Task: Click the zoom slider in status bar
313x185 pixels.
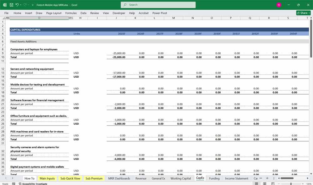Action: point(291,184)
